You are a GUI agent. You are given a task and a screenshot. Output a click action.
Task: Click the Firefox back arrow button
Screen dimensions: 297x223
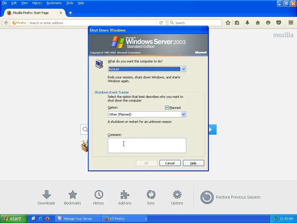[6, 23]
